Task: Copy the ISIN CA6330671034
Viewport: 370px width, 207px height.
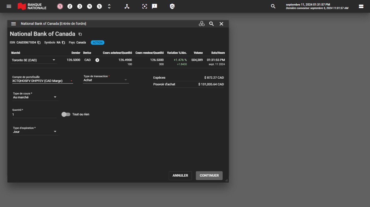Action: (39, 42)
